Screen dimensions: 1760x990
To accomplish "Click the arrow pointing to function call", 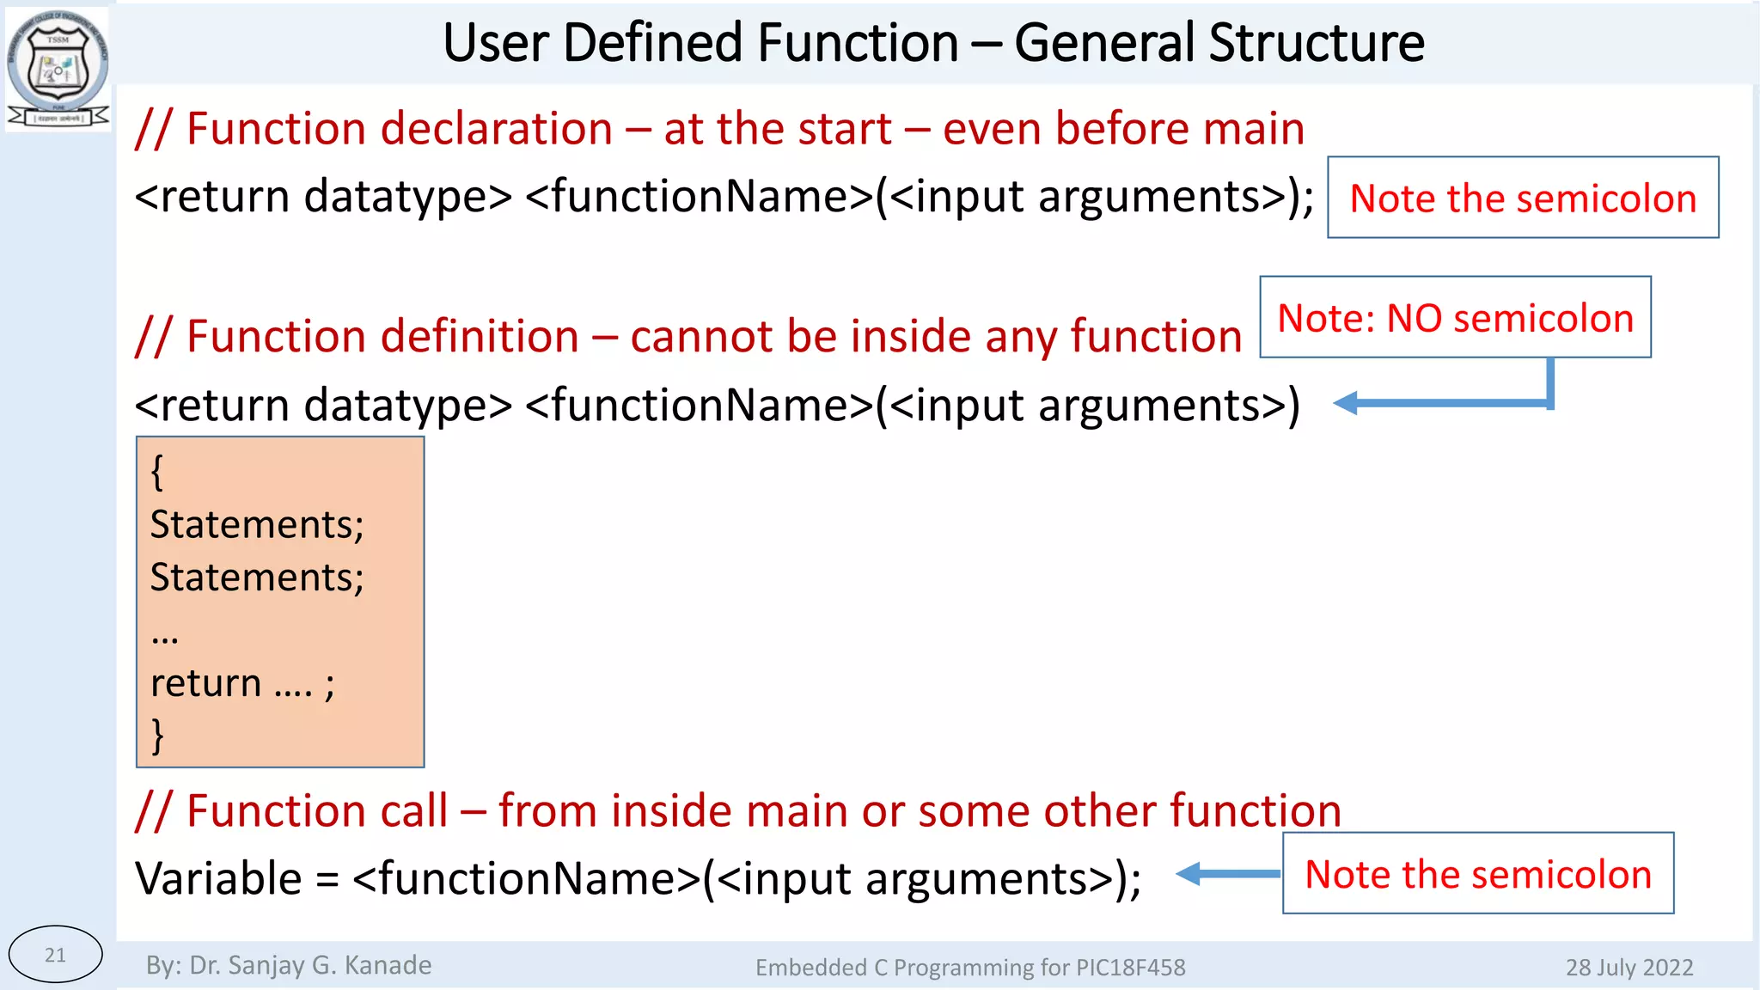I will coord(1227,874).
